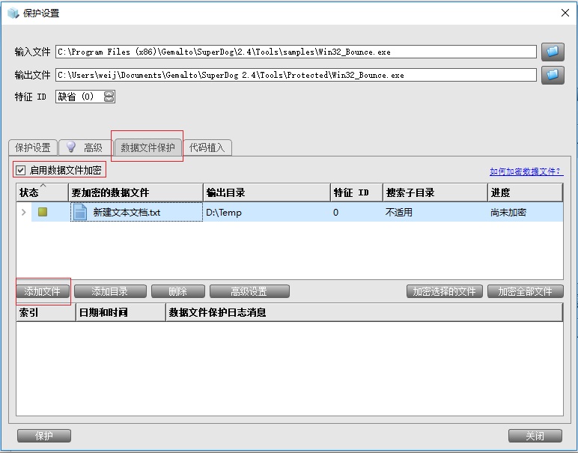The height and width of the screenshot is (453, 578).
Task: Select the 数据文件保护 tab
Action: click(147, 148)
